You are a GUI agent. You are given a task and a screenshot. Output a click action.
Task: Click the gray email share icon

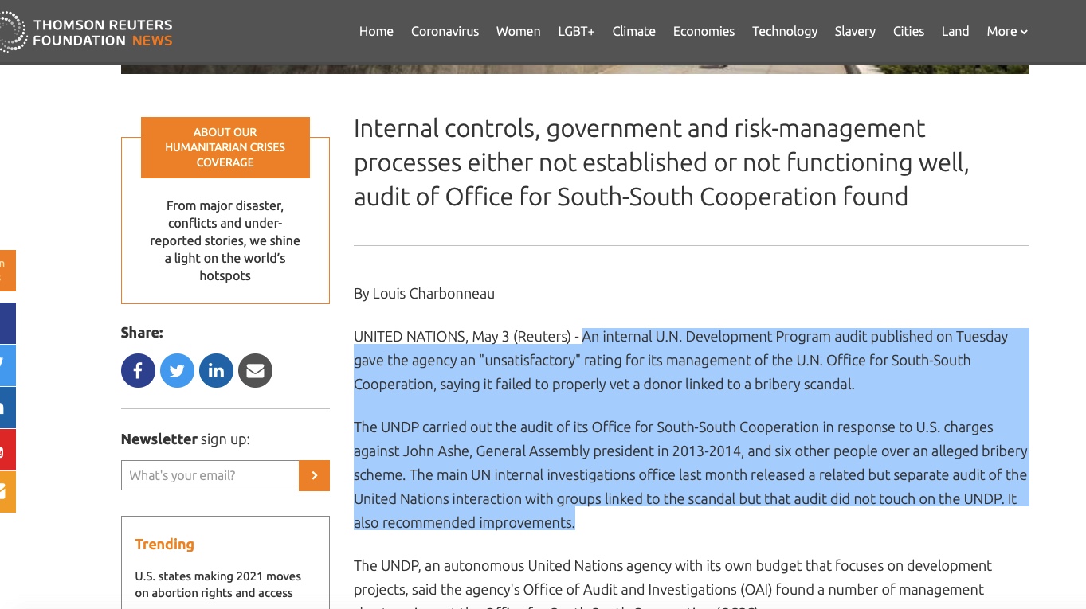click(255, 371)
